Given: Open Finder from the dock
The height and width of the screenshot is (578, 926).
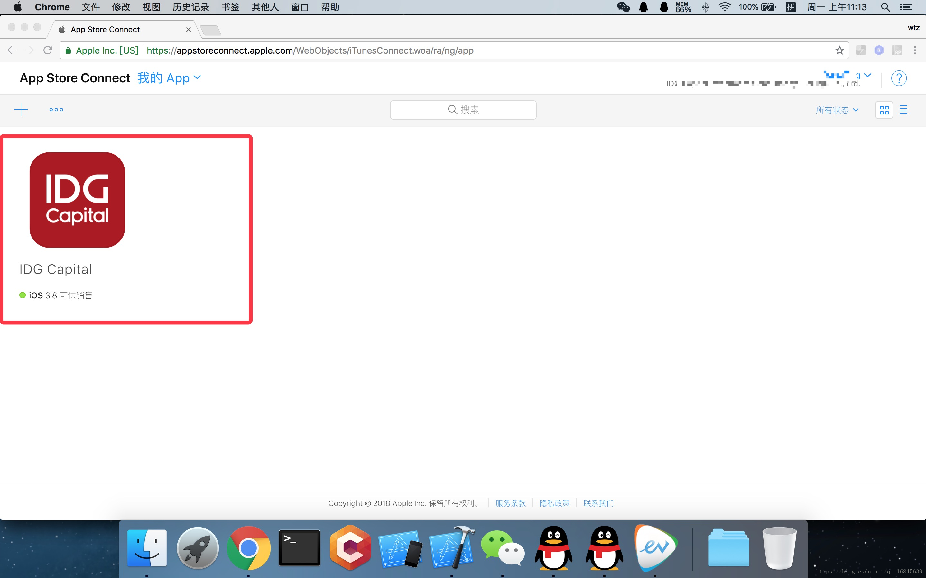Looking at the screenshot, I should [147, 547].
